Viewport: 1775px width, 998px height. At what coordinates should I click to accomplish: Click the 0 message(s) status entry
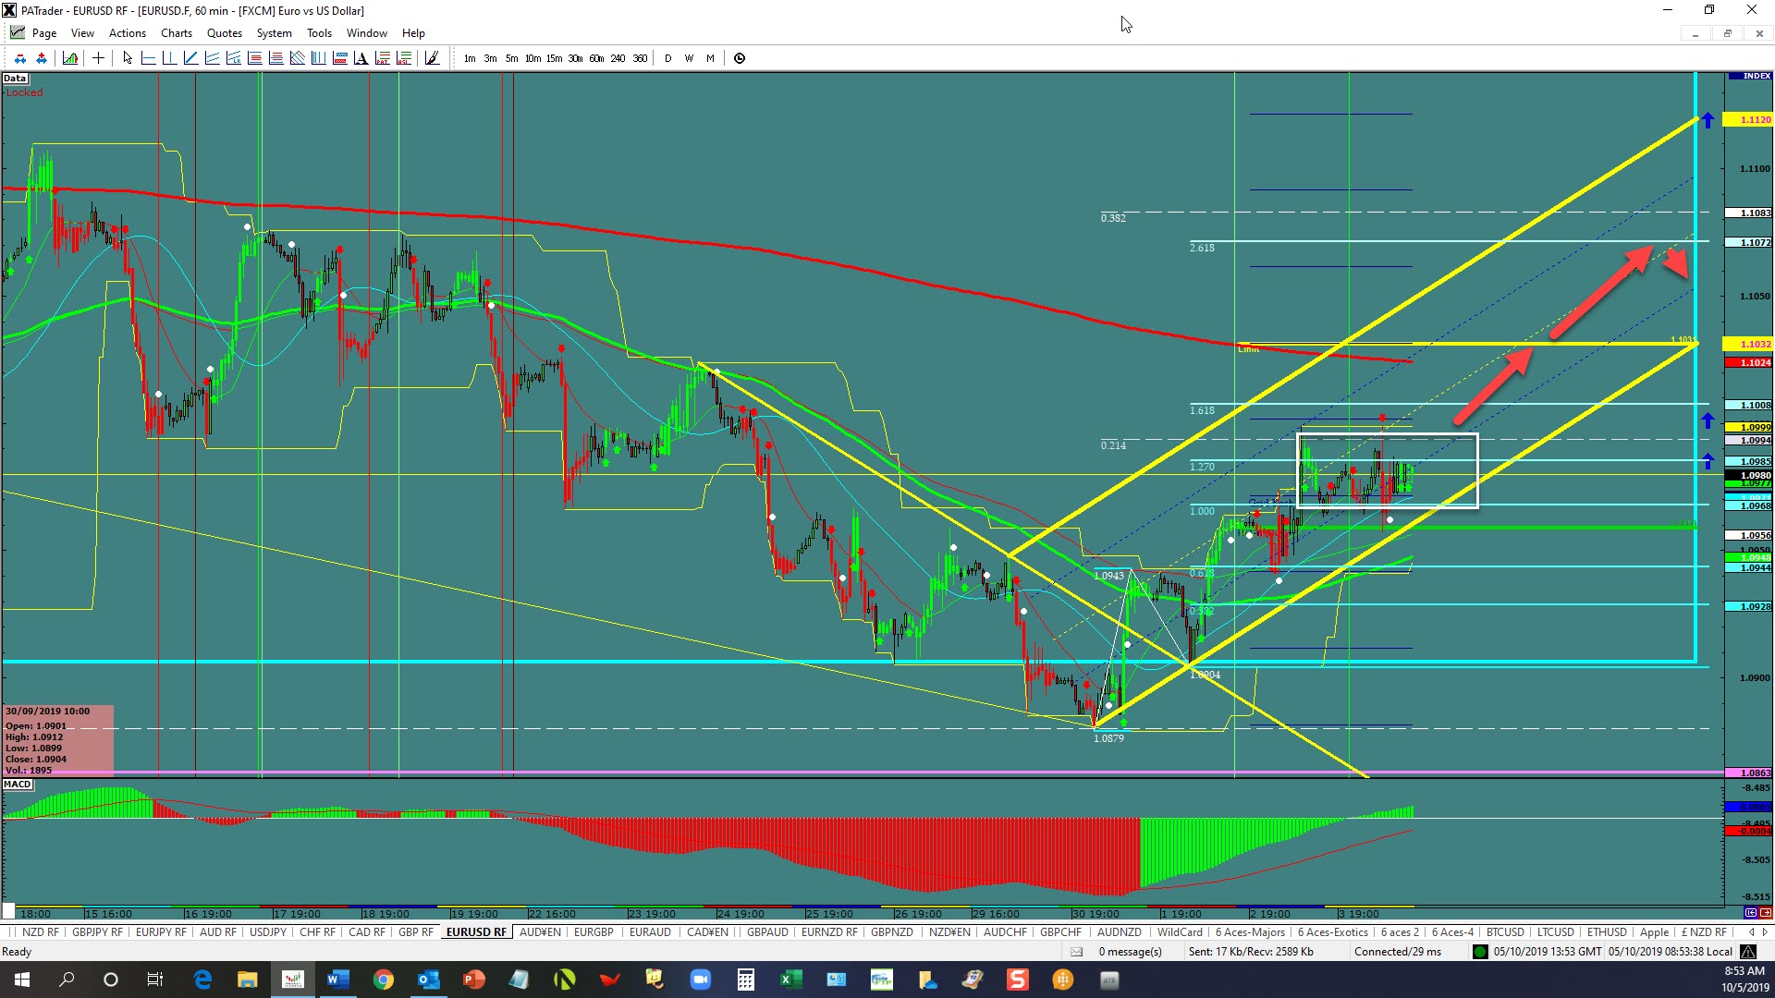tap(1130, 952)
